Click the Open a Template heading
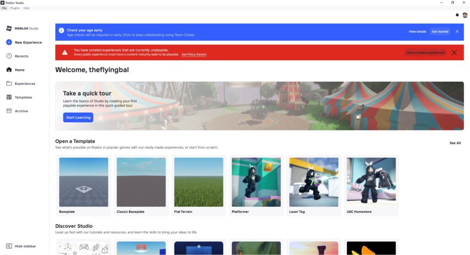Viewport: 470px width, 255px height. (x=75, y=141)
